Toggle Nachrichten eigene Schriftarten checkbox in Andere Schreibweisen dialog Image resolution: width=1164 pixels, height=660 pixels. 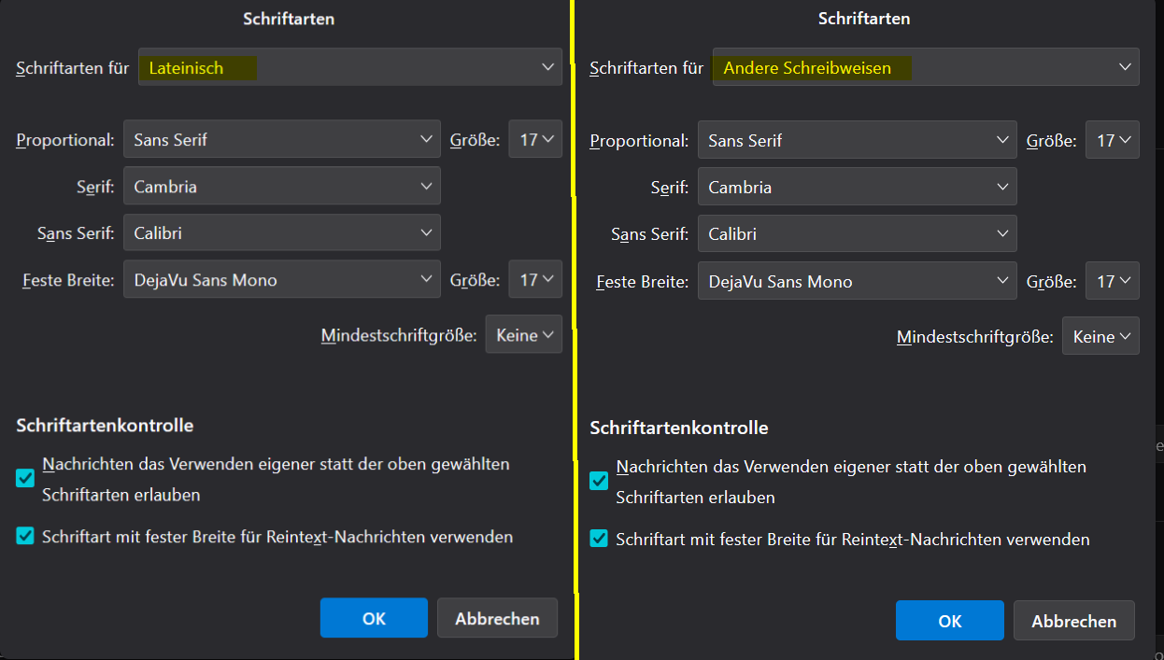click(599, 481)
